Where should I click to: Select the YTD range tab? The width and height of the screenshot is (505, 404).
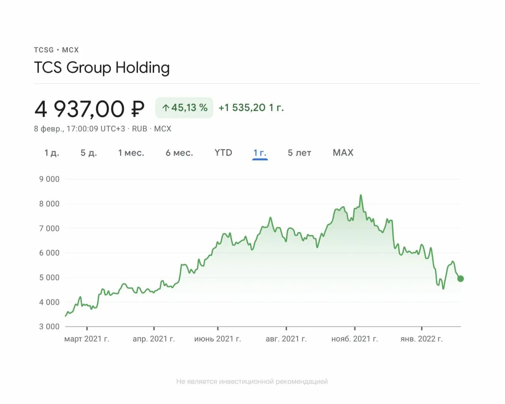223,153
